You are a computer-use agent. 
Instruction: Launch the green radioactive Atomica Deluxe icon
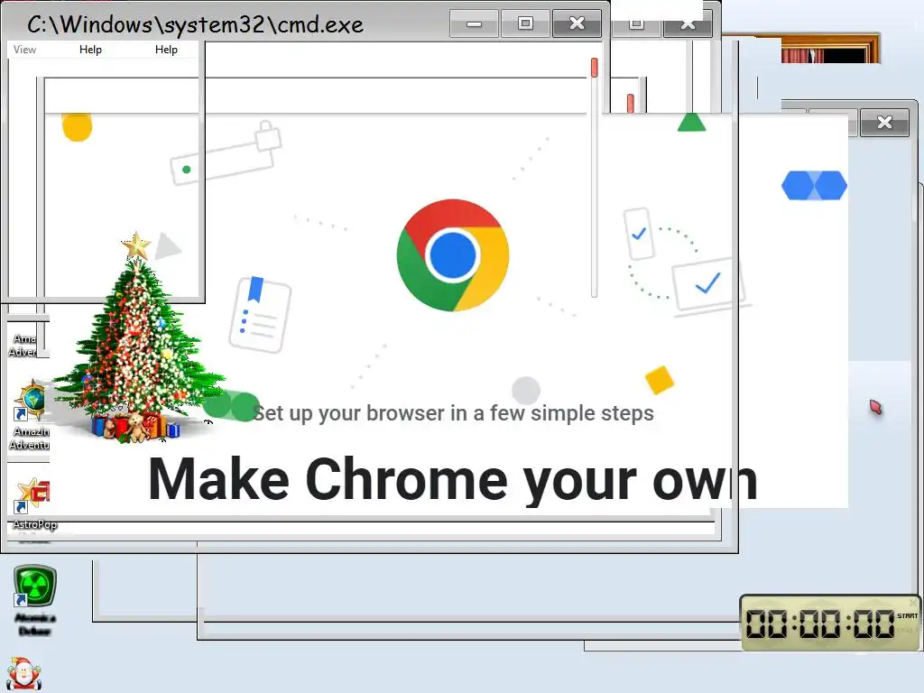click(x=35, y=600)
